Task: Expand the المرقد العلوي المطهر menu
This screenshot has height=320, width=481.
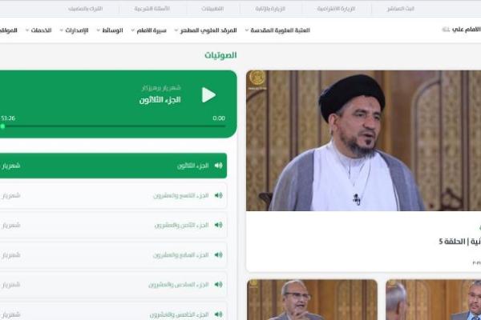Action: click(x=205, y=30)
